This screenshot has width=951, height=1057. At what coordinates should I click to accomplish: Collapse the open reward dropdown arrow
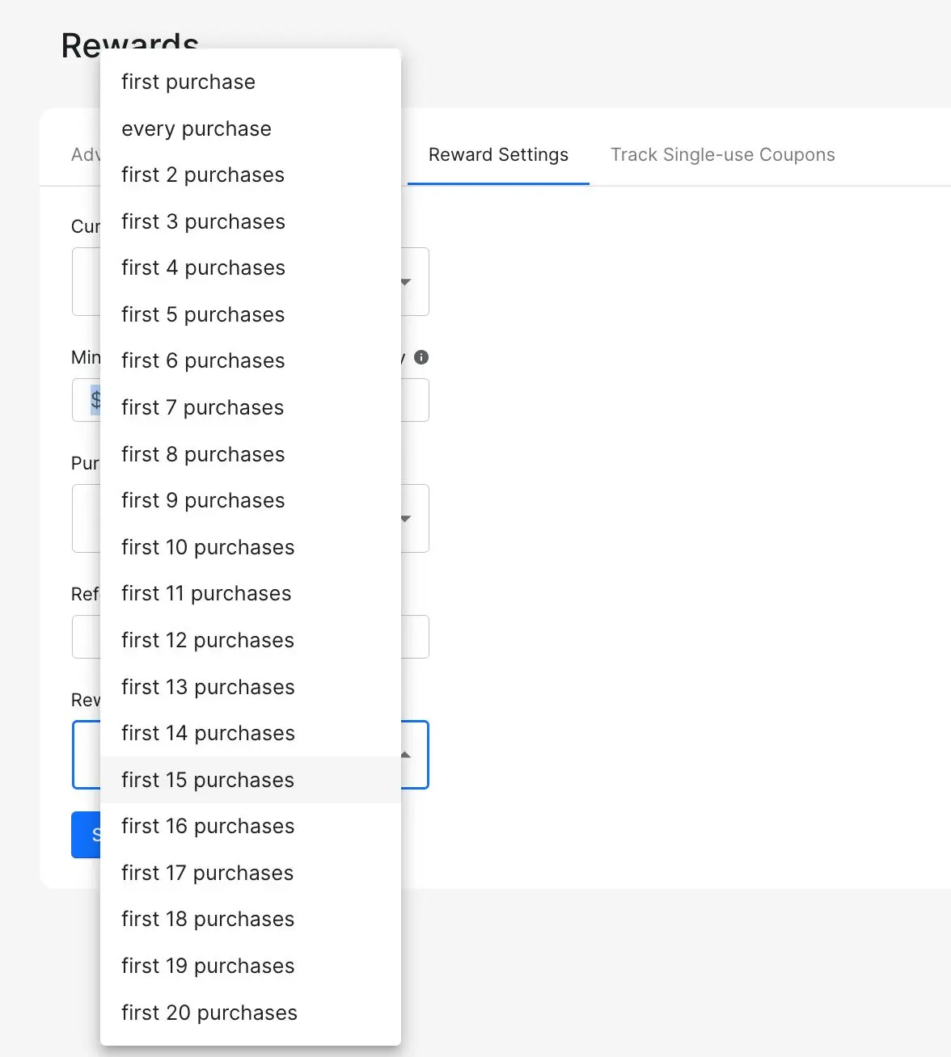tap(406, 755)
